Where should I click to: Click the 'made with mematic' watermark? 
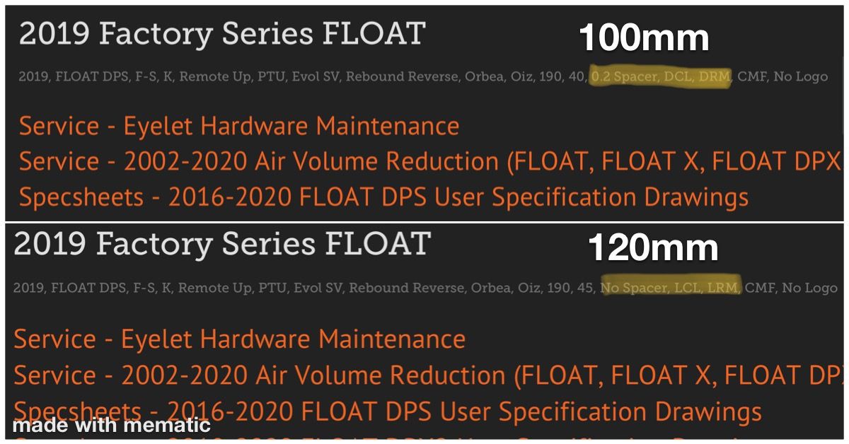click(x=111, y=426)
